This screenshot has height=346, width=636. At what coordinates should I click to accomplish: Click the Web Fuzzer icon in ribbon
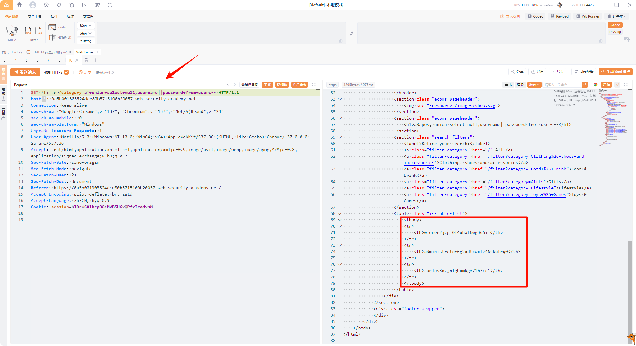[x=28, y=31]
